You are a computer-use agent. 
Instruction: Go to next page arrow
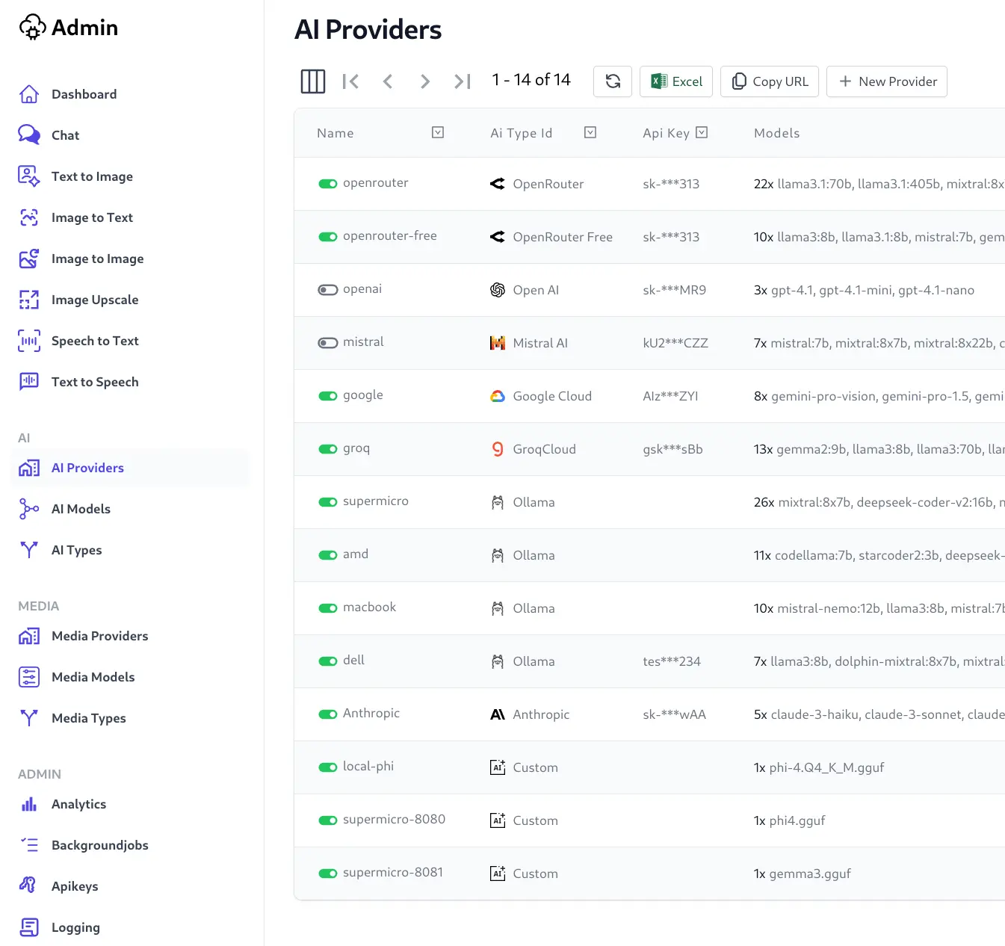pyautogui.click(x=425, y=81)
